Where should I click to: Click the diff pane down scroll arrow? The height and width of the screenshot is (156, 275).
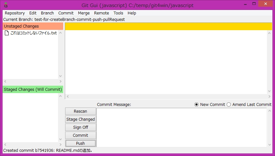click(x=270, y=91)
